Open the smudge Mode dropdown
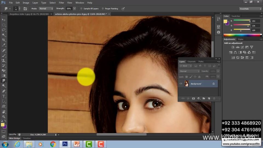The width and height of the screenshot is (263, 148). [46, 9]
